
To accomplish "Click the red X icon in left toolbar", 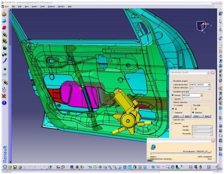I will point(4,96).
